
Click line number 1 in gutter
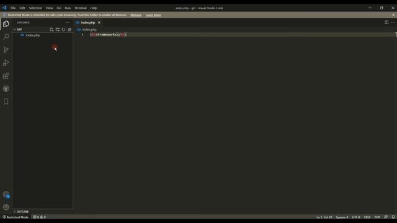tap(83, 35)
